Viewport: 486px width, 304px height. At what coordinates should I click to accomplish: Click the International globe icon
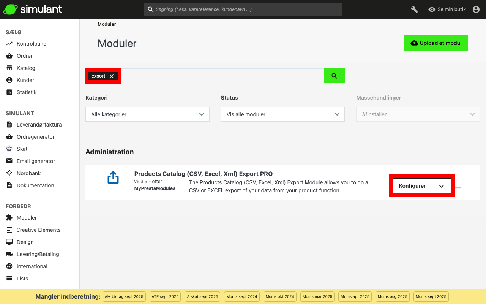pyautogui.click(x=9, y=266)
